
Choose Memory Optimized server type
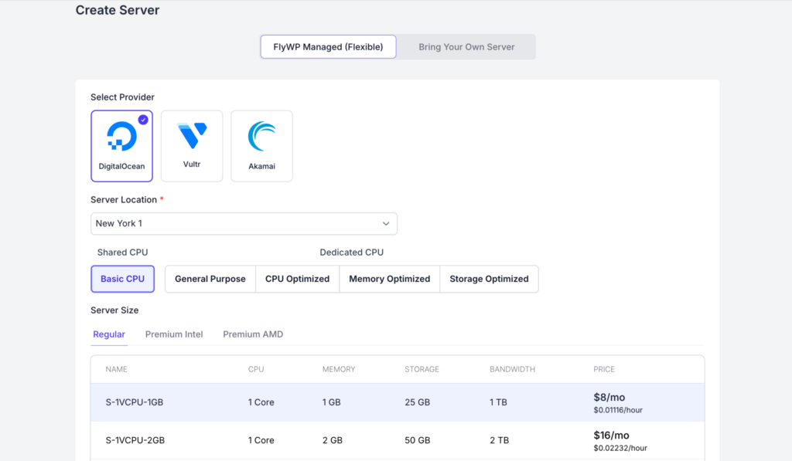click(x=389, y=279)
